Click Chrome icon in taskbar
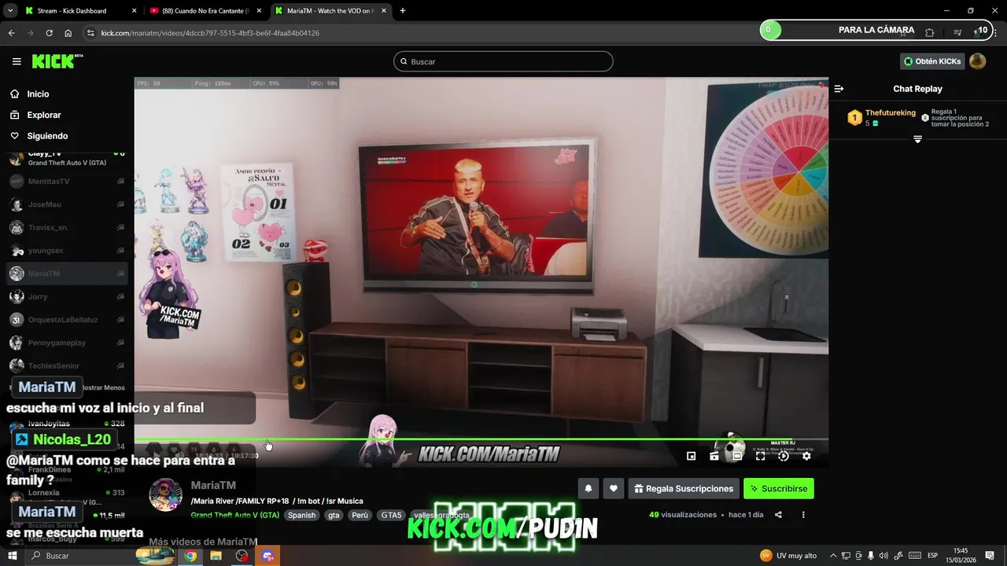The width and height of the screenshot is (1007, 566). pos(190,556)
